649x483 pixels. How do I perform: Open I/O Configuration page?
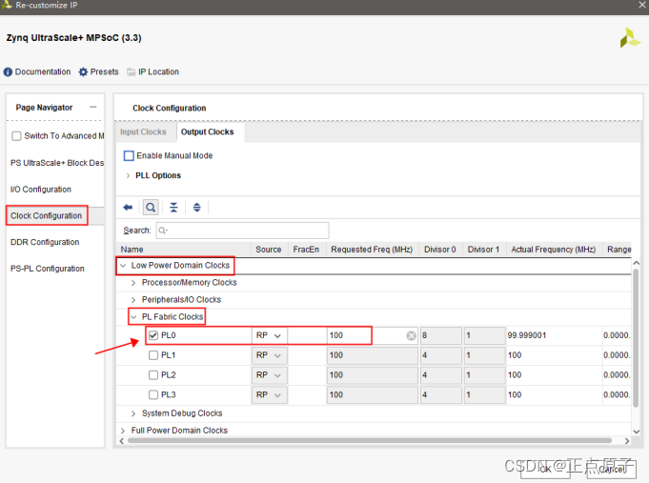[x=41, y=190]
